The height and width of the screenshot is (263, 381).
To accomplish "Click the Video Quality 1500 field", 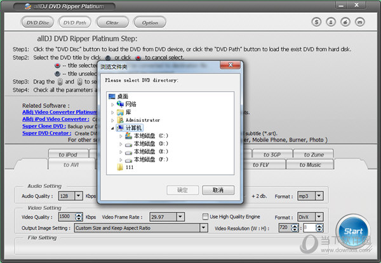I will click(67, 217).
